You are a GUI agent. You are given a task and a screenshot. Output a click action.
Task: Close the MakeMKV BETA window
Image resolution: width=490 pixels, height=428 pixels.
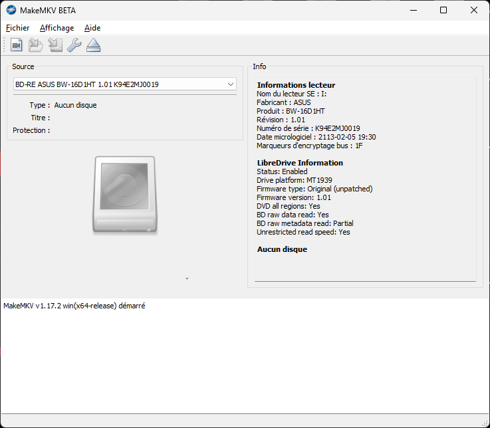474,11
